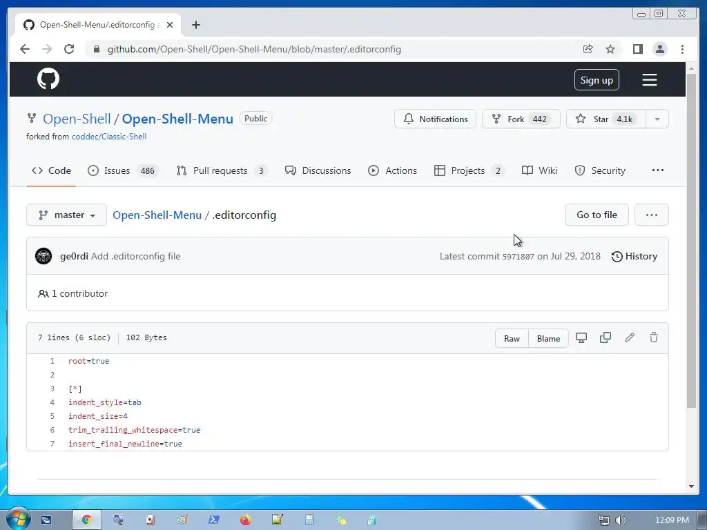Click the network icon in the system tray
Screen dimensions: 707x530
pyautogui.click(x=603, y=520)
